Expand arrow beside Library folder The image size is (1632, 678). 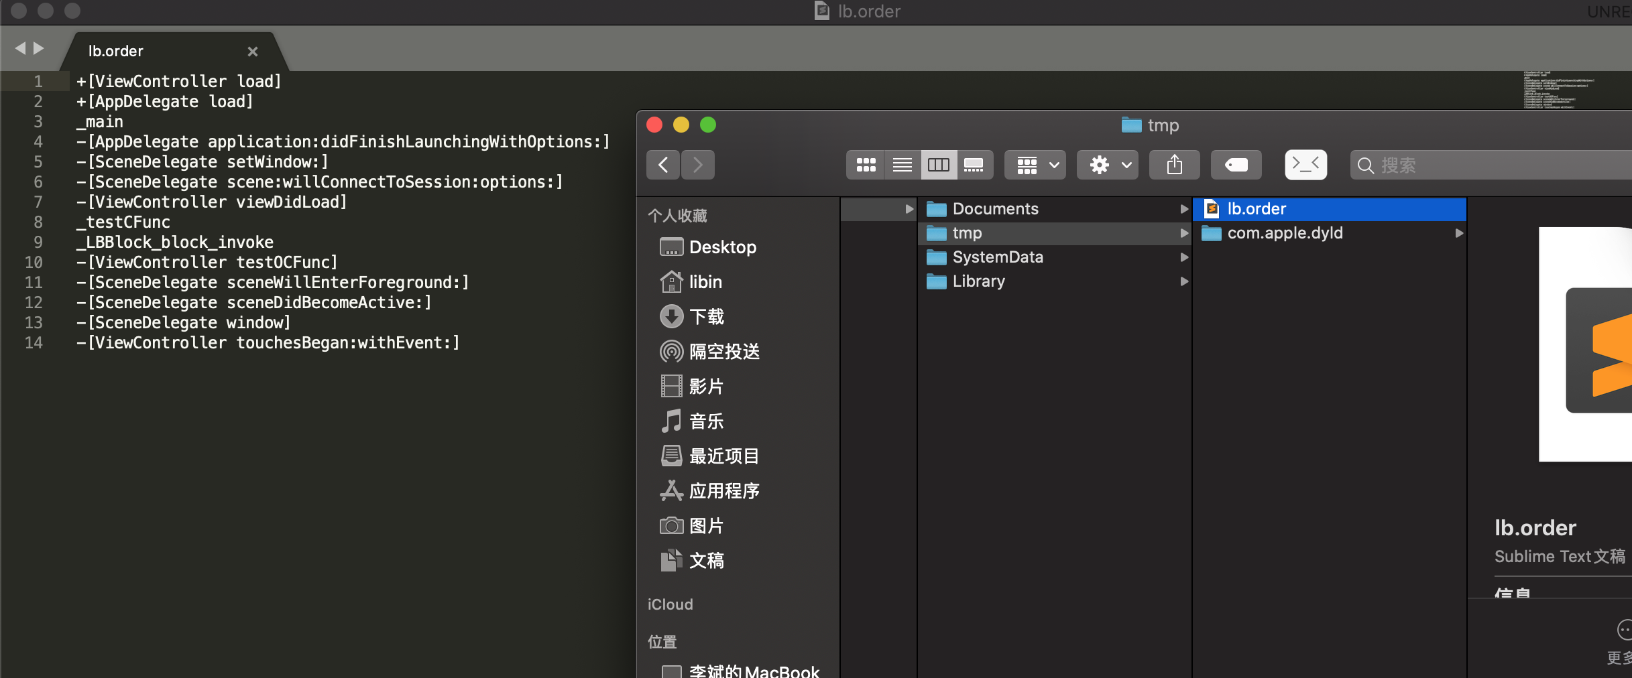(x=1184, y=281)
